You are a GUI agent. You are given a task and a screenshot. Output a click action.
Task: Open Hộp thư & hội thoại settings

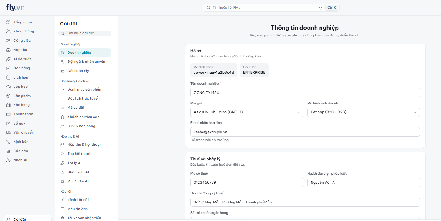(85, 144)
